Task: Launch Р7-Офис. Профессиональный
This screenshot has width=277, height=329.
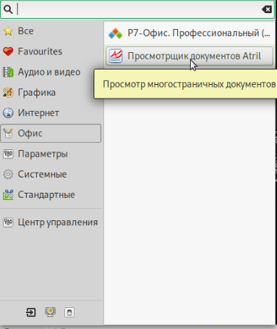Action: (189, 33)
